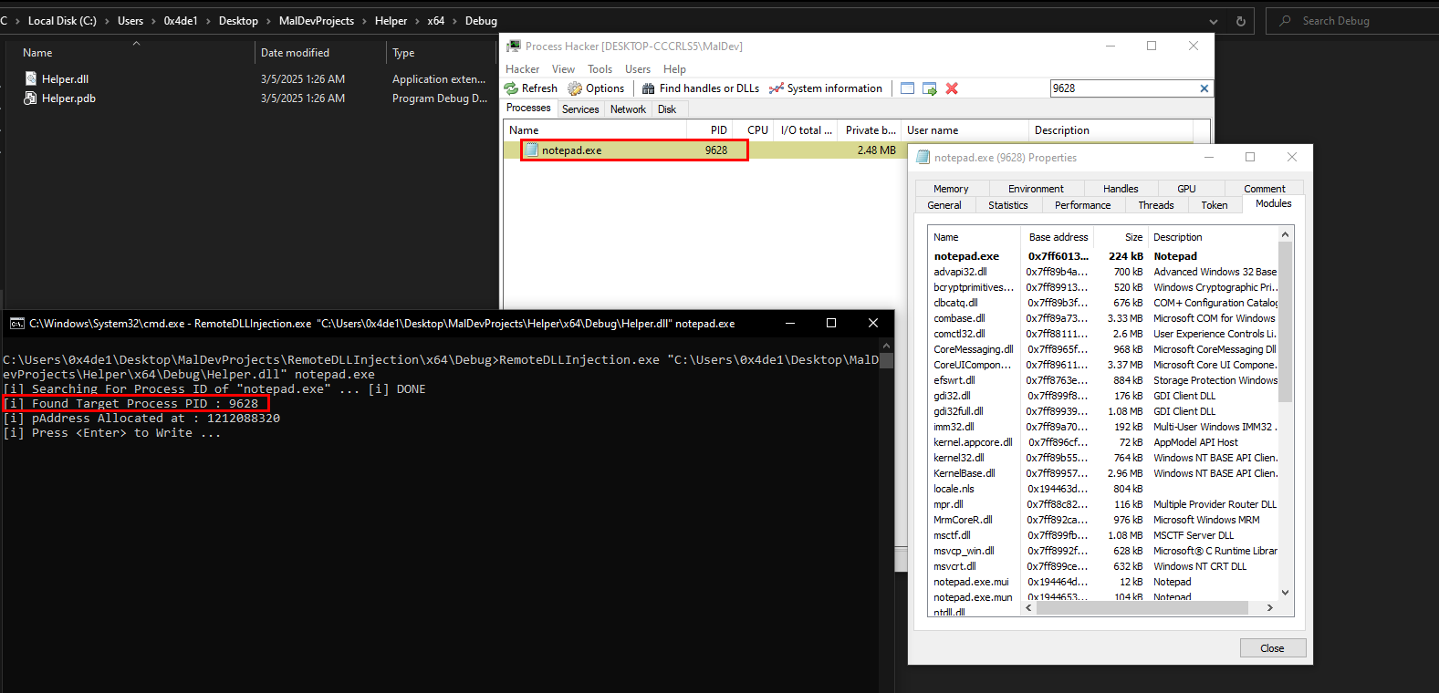
Task: Open the Tools menu in Process Hacker
Action: (x=600, y=69)
